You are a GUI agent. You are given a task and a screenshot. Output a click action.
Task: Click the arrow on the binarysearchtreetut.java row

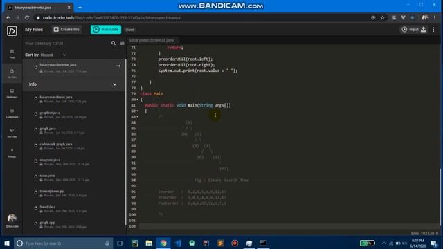[x=118, y=66]
